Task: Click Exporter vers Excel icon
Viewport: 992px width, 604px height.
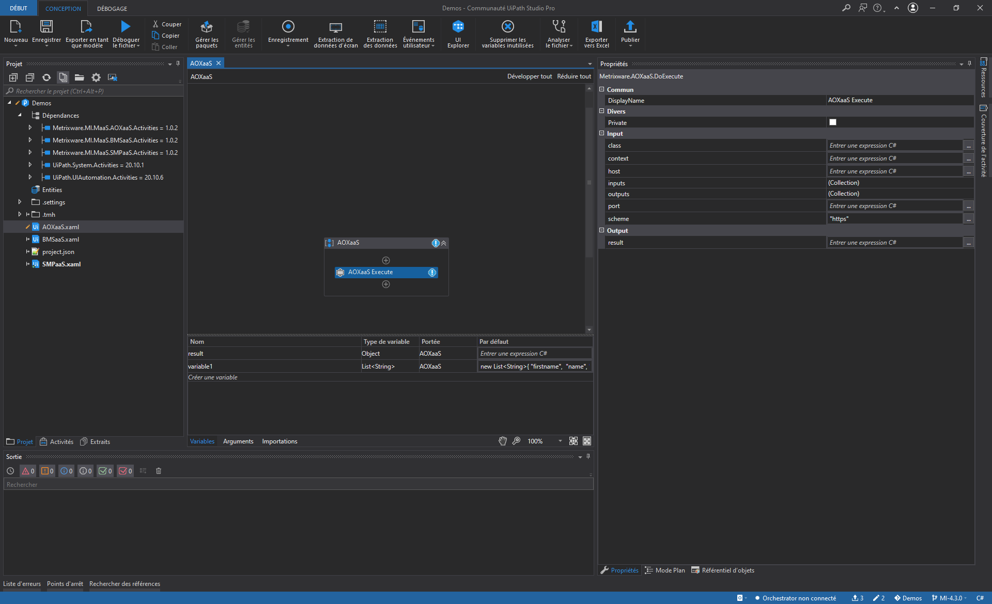Action: click(596, 27)
